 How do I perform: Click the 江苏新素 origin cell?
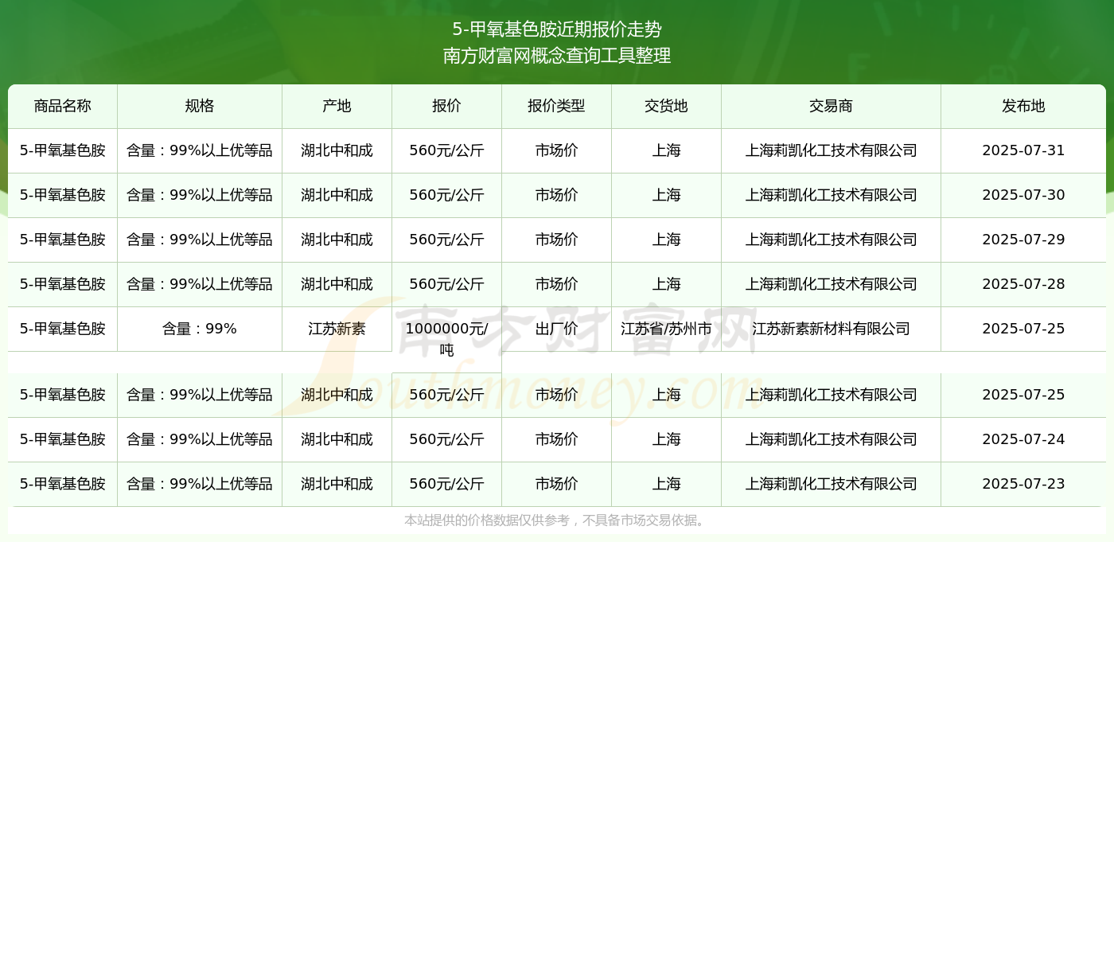coord(337,329)
